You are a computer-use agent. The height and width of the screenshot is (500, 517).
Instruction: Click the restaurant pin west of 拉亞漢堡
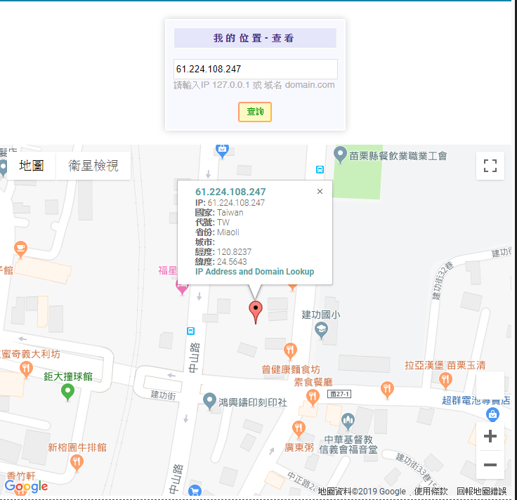coord(387,390)
